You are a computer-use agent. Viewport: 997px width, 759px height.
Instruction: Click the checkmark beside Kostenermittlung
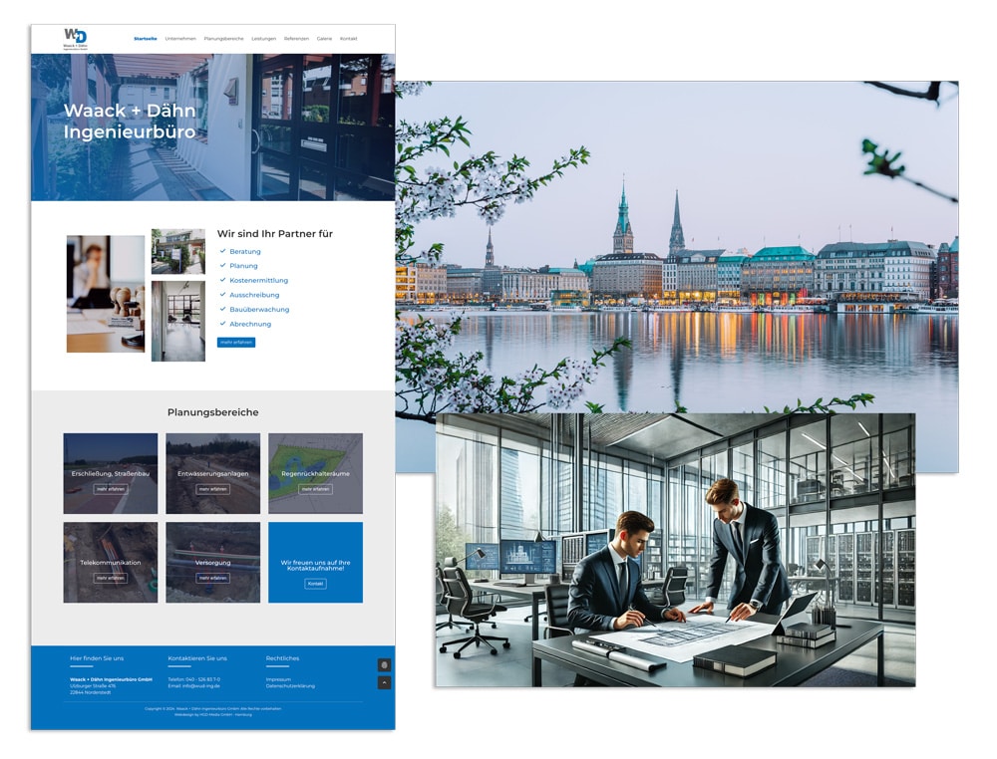tap(222, 280)
